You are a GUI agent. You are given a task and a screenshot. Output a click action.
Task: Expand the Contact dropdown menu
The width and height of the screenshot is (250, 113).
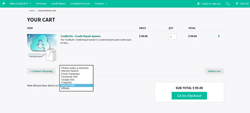(x=101, y=4)
